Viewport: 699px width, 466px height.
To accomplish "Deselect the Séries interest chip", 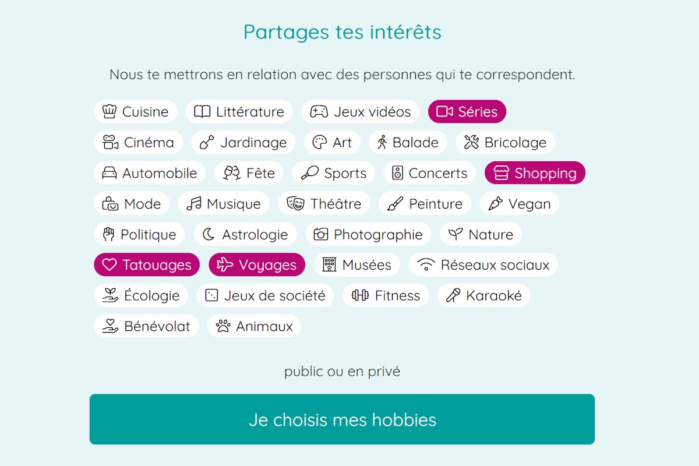I will click(467, 112).
